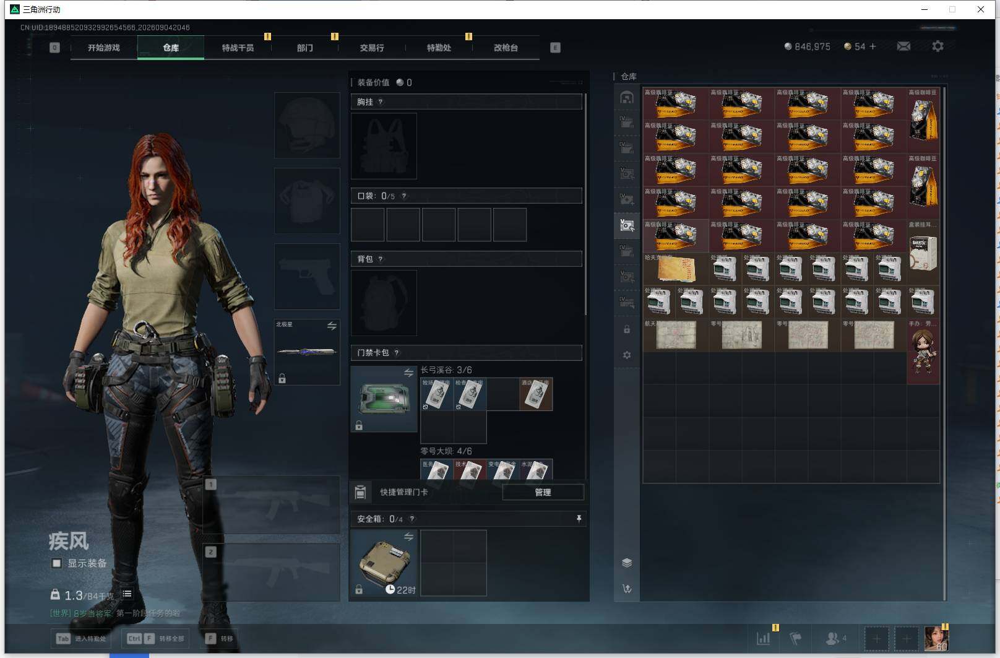The width and height of the screenshot is (1000, 658).
Task: Select the door card pack thumbnail
Action: (x=384, y=399)
